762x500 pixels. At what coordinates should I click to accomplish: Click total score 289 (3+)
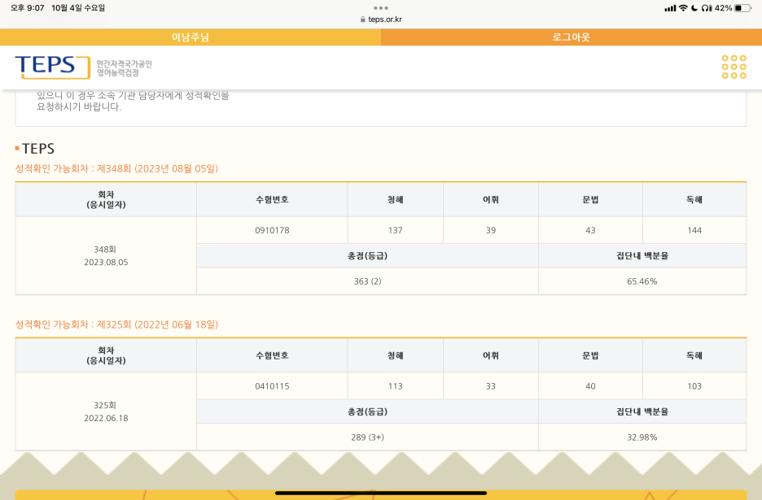click(367, 437)
